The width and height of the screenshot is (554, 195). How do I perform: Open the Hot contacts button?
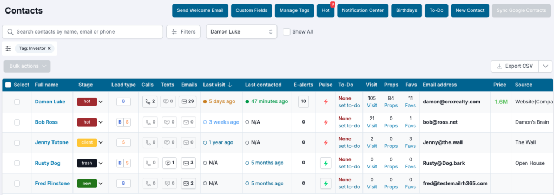[326, 11]
